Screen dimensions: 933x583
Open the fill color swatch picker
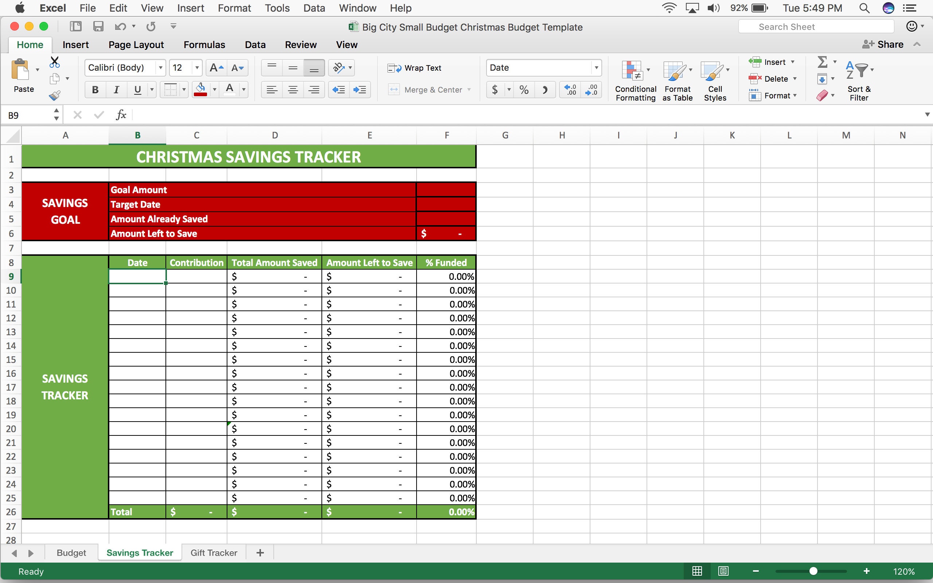point(215,90)
